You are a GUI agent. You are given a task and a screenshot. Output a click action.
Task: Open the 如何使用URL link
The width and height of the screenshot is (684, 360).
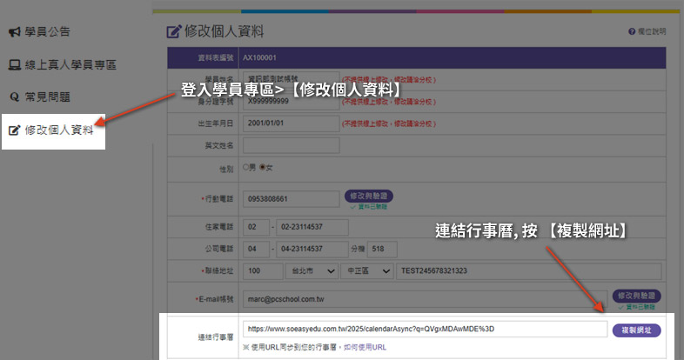click(x=367, y=347)
